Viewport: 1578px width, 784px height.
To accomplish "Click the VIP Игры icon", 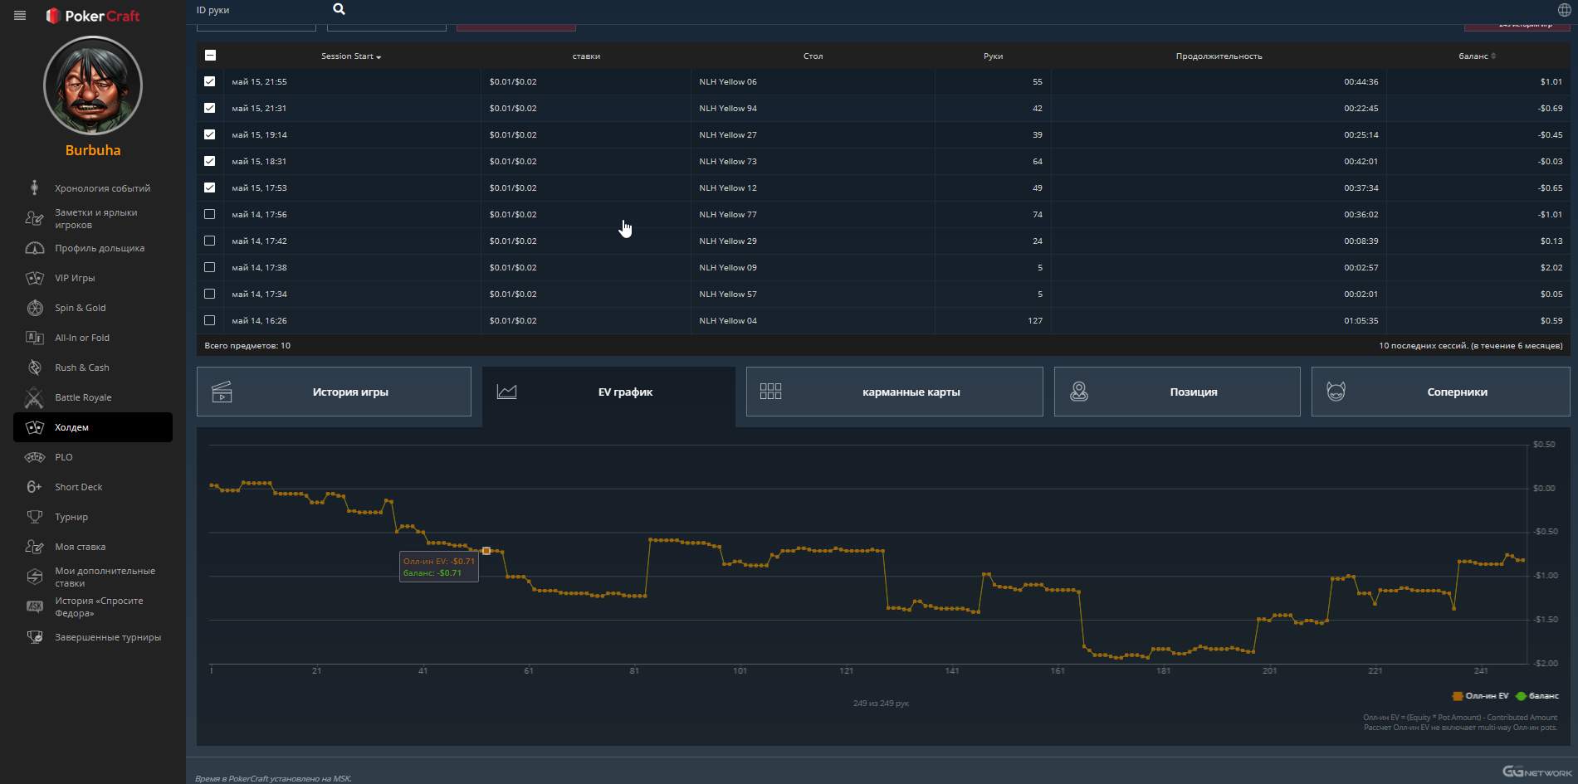I will [34, 278].
